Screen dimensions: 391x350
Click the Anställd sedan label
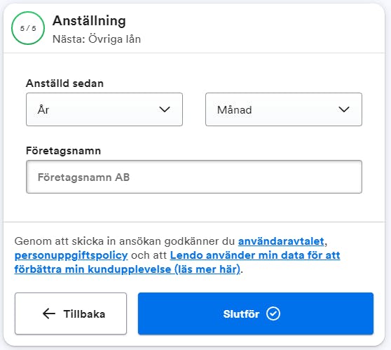[64, 83]
